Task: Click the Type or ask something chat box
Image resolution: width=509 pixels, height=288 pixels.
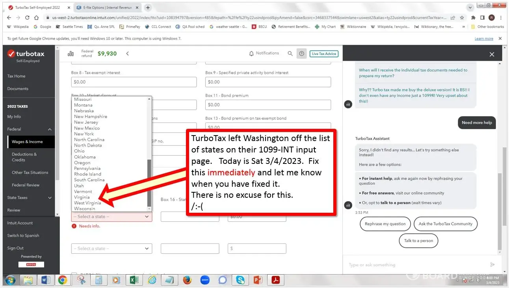Action: point(418,265)
